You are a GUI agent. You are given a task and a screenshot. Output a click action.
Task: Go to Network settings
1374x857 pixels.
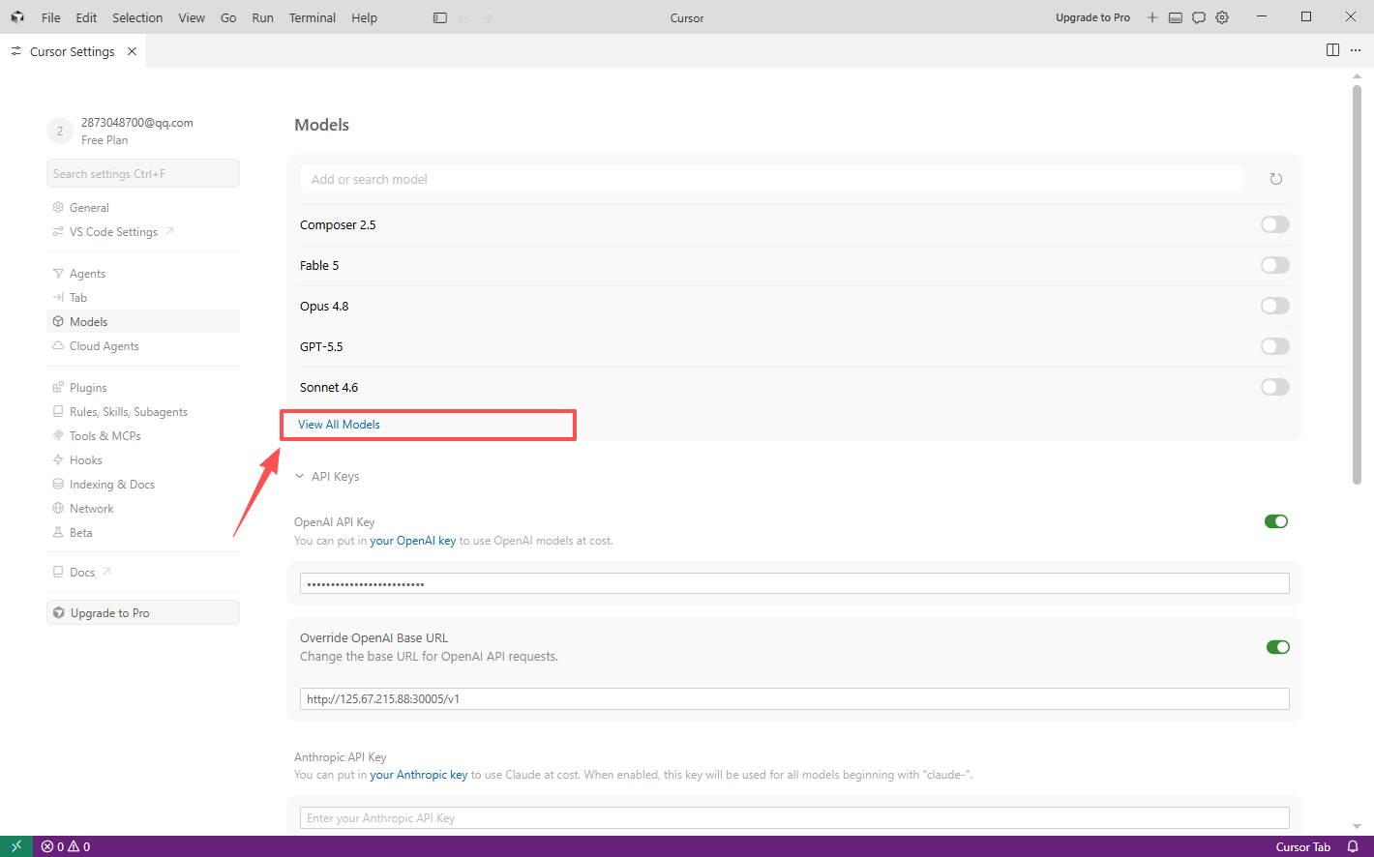click(143, 509)
